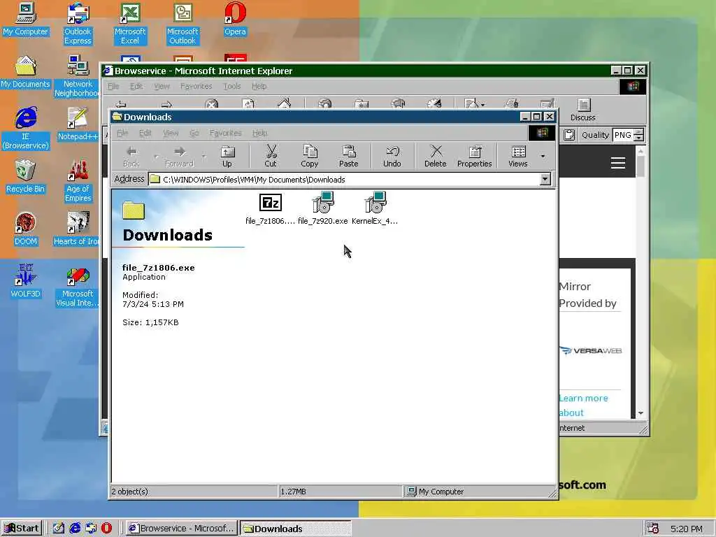Viewport: 716px width, 537px height.
Task: Open Microsoft Excel desktop shortcut
Action: pyautogui.click(x=130, y=24)
